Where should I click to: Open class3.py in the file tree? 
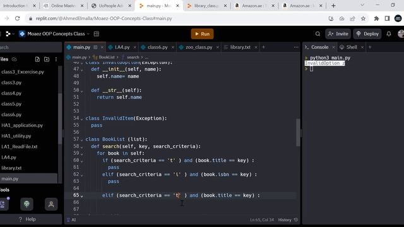click(11, 83)
